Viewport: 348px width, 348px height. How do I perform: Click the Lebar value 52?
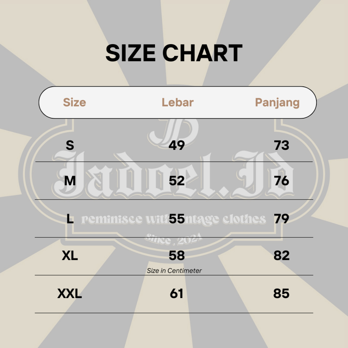177,181
